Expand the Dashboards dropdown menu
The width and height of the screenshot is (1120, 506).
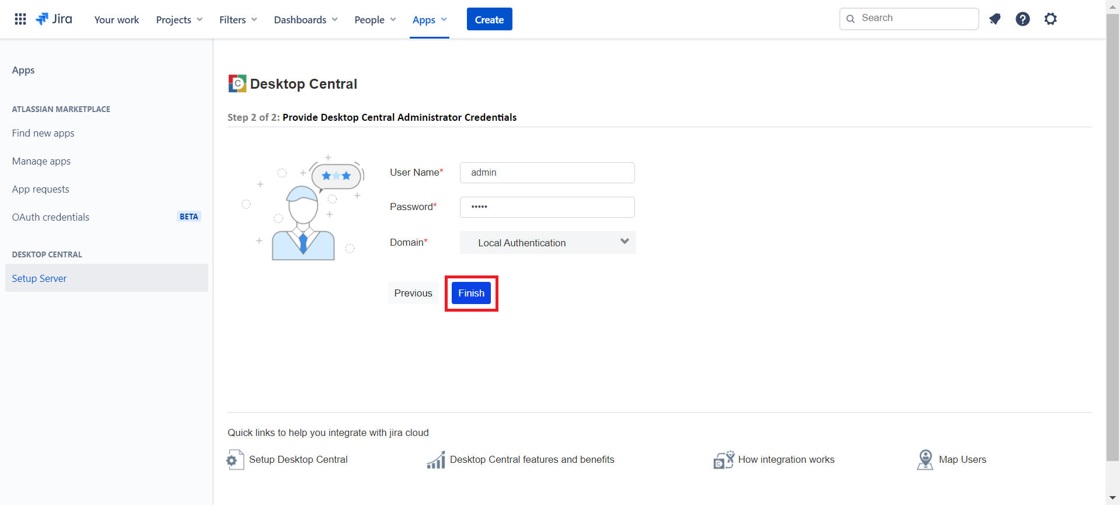click(x=306, y=20)
